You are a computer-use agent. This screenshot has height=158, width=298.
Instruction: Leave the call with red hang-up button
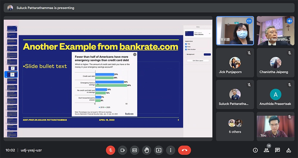[184, 150]
